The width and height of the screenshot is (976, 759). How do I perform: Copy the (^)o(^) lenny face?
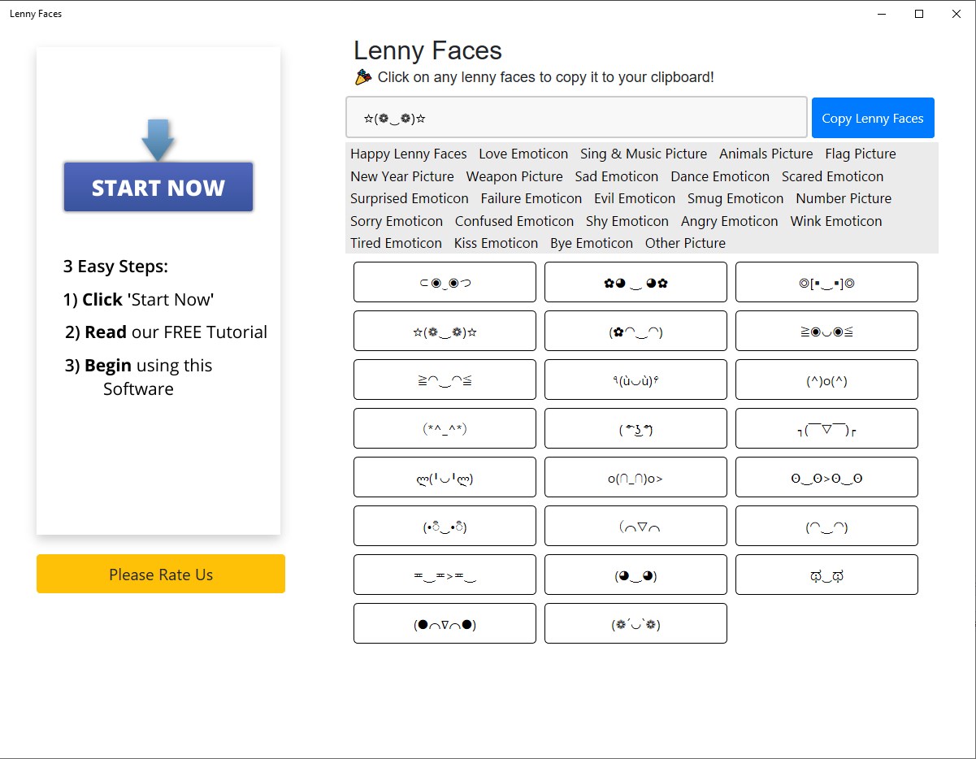click(826, 380)
